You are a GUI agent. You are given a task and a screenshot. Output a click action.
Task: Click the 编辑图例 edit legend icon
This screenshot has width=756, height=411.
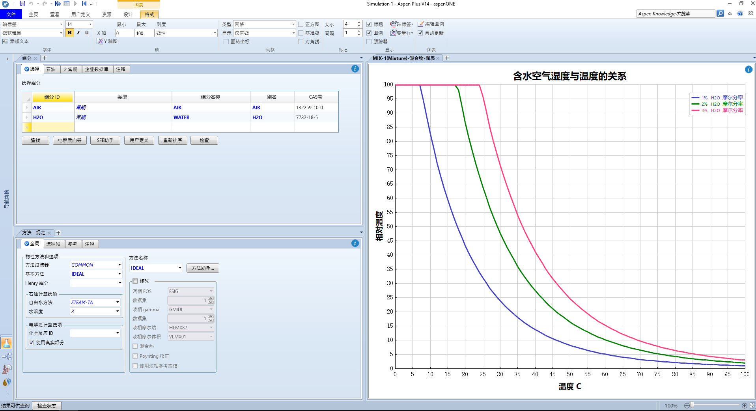pyautogui.click(x=421, y=24)
